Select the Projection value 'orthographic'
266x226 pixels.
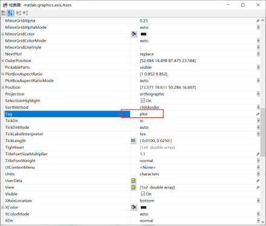tap(152, 94)
